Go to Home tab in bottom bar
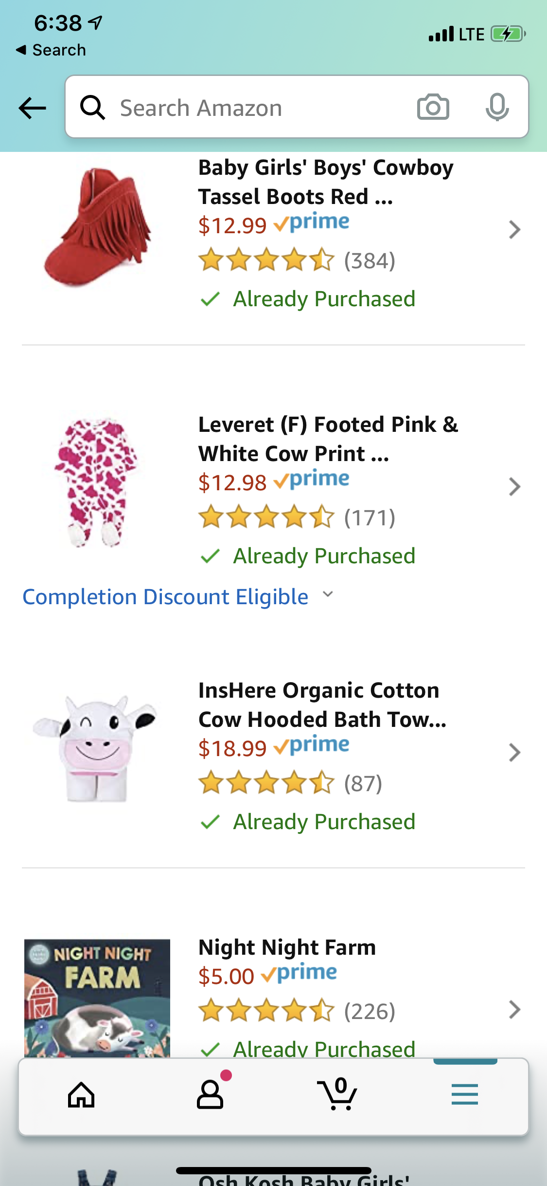The height and width of the screenshot is (1186, 547). click(81, 1095)
